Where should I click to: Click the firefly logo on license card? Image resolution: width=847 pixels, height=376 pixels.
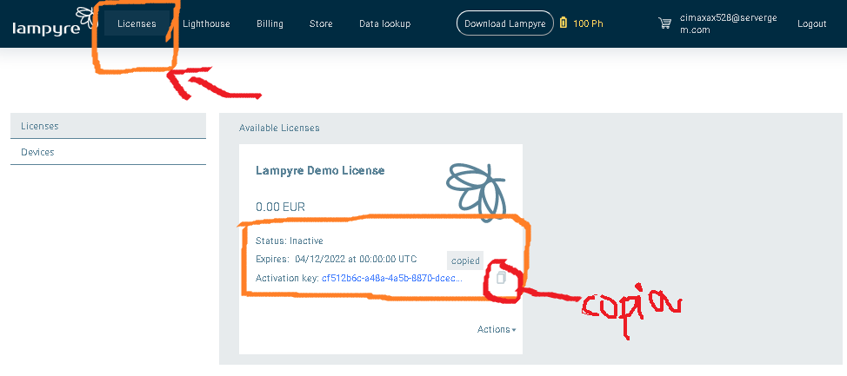click(x=476, y=194)
